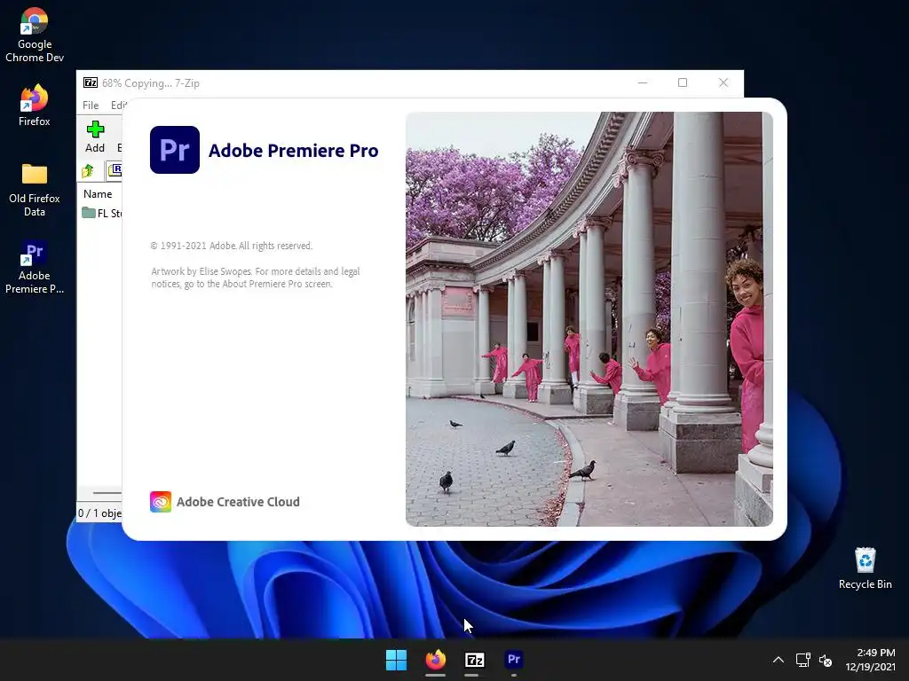Click the Windows Start button

pos(397,660)
